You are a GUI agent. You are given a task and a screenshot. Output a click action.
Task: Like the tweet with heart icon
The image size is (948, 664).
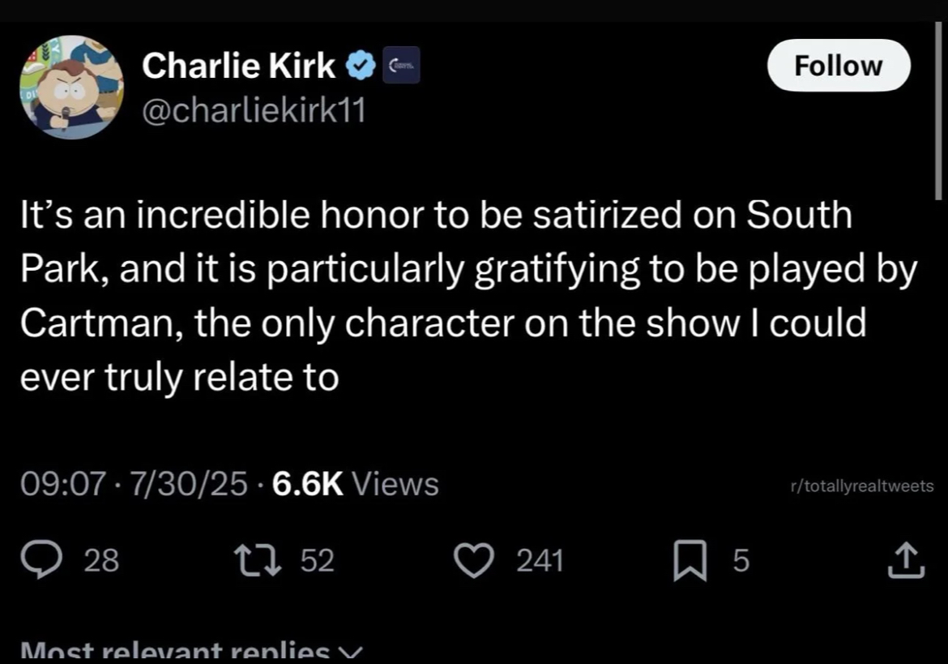point(473,560)
